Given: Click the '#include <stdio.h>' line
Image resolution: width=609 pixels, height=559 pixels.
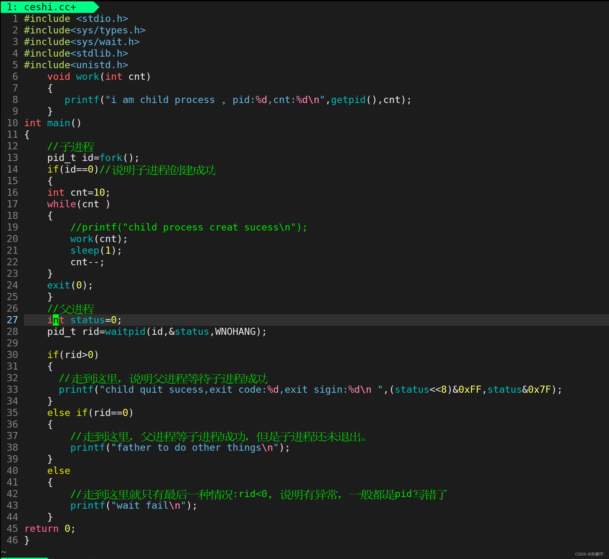Looking at the screenshot, I should coord(76,19).
